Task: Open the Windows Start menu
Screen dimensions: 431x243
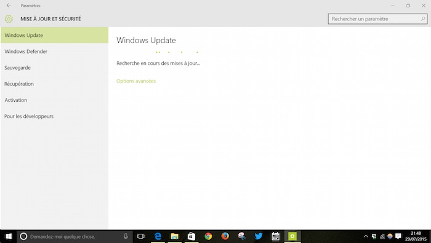Action: (x=9, y=236)
